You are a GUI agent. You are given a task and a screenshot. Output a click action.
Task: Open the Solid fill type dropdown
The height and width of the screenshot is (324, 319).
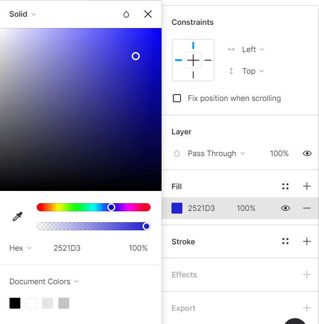(x=23, y=14)
